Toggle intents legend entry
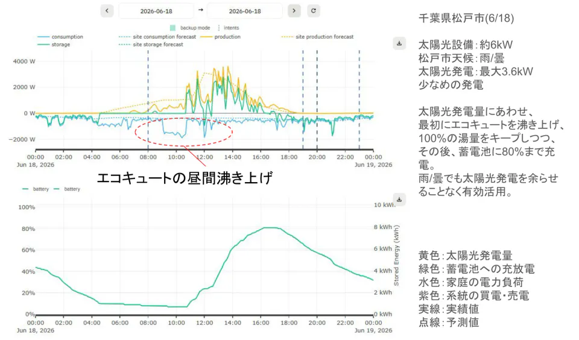The width and height of the screenshot is (579, 340). point(229,28)
